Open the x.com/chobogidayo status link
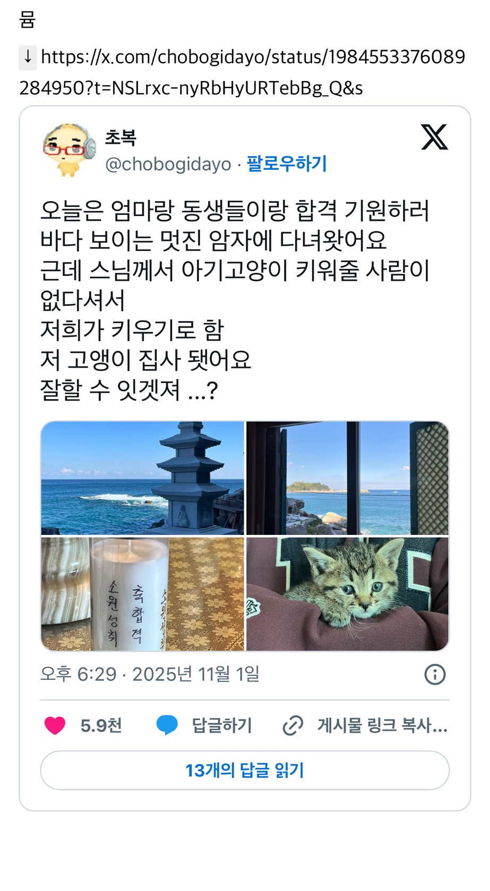Screen dimensions: 490x891 (243, 72)
